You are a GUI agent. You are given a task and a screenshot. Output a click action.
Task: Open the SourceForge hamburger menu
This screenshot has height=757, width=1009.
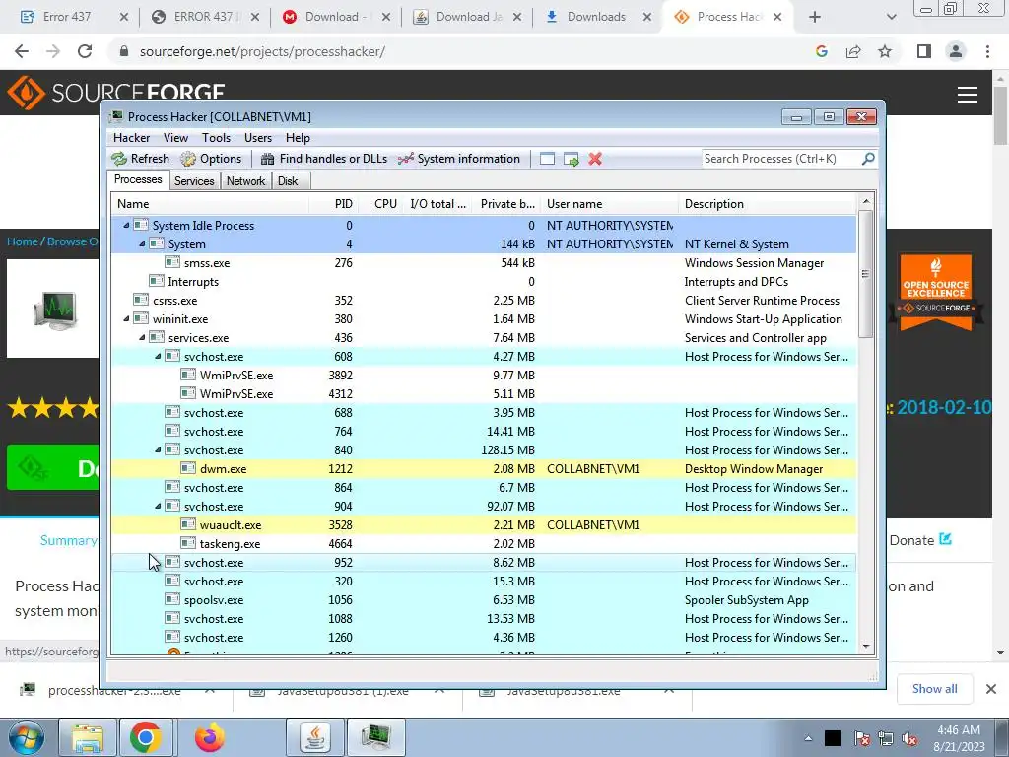coord(968,95)
